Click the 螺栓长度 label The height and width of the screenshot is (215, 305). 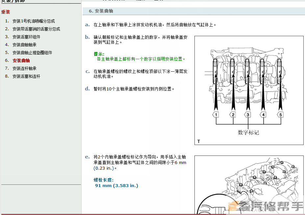pos(104,180)
